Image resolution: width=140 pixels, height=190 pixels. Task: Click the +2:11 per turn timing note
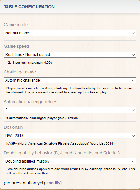tap(29, 62)
